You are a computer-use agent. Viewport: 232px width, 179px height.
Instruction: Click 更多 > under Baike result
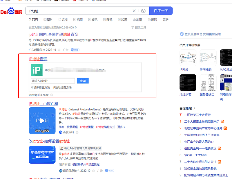coord(121,127)
